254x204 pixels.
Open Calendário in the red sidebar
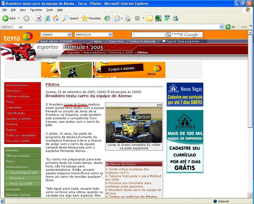coord(23,107)
